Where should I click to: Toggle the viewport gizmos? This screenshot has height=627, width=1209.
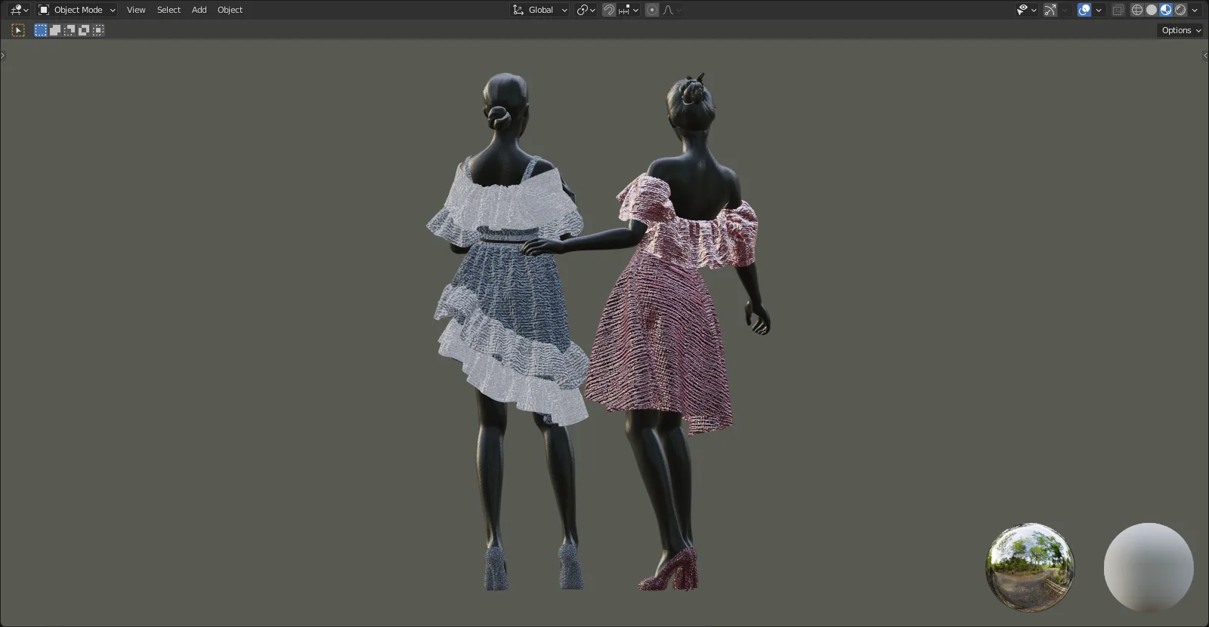click(1050, 10)
